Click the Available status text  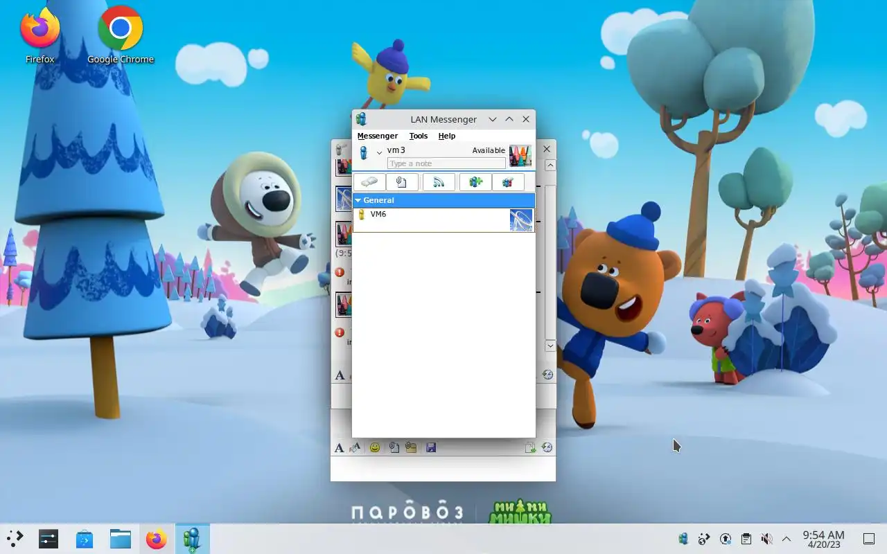[489, 150]
